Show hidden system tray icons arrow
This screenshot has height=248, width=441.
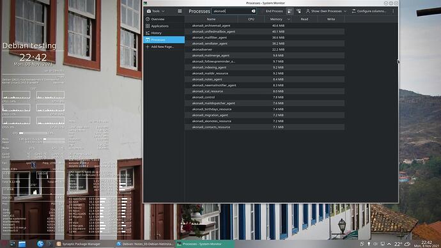(389, 244)
